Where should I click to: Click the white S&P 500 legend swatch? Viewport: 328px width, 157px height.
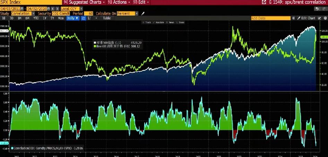click(x=94, y=43)
